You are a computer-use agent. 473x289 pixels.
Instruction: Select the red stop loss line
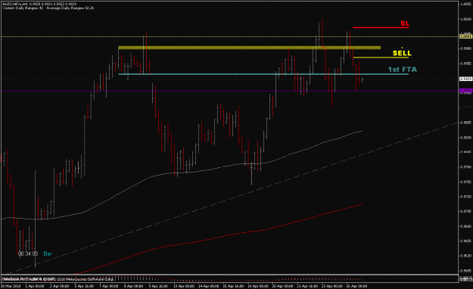click(381, 27)
